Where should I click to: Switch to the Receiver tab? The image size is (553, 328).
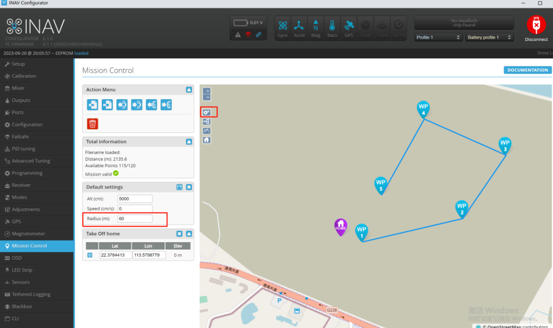[x=36, y=185]
